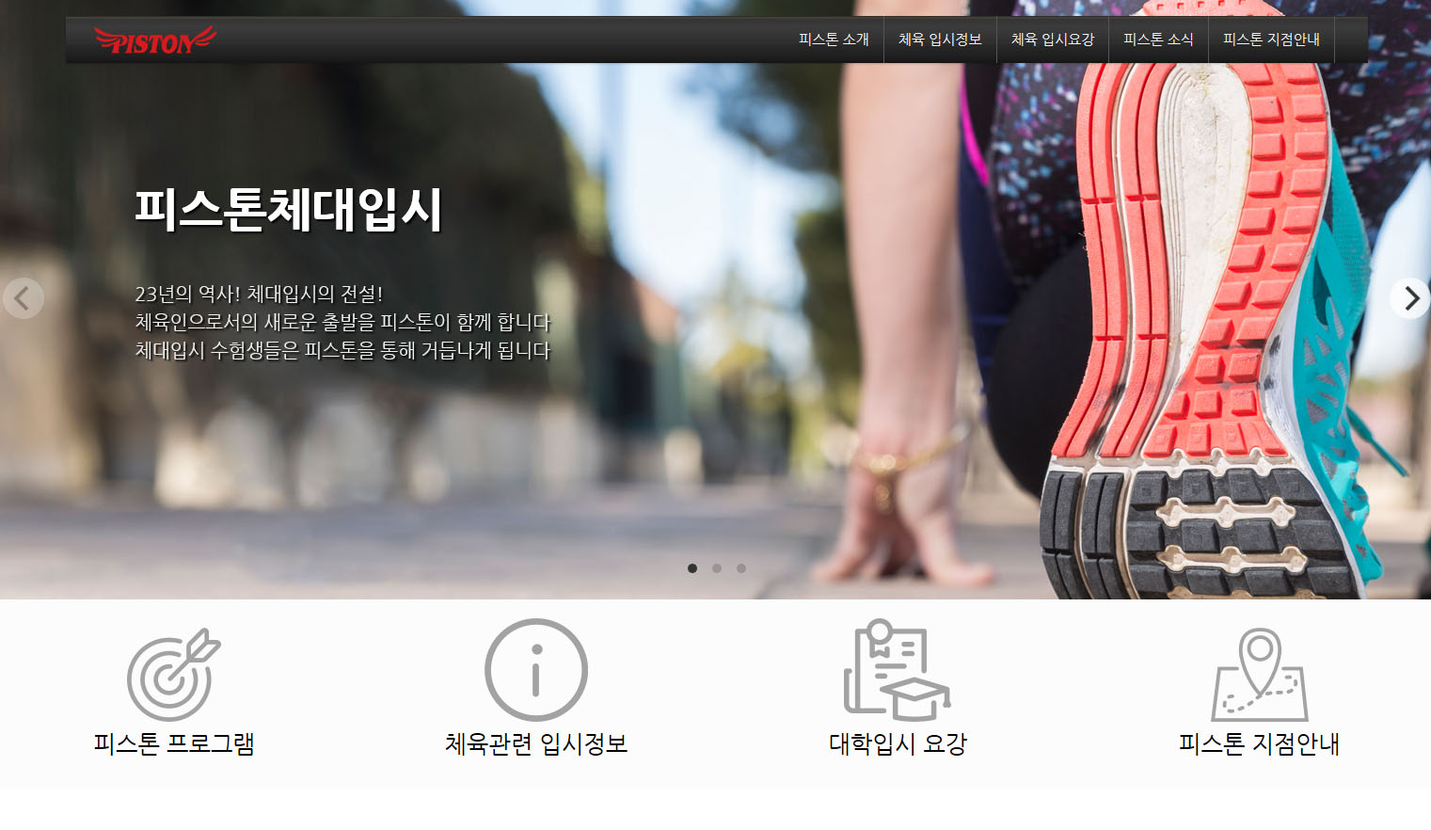Click 피스톤 지점안내 label below the map icon
This screenshot has width=1431, height=830.
click(1259, 743)
